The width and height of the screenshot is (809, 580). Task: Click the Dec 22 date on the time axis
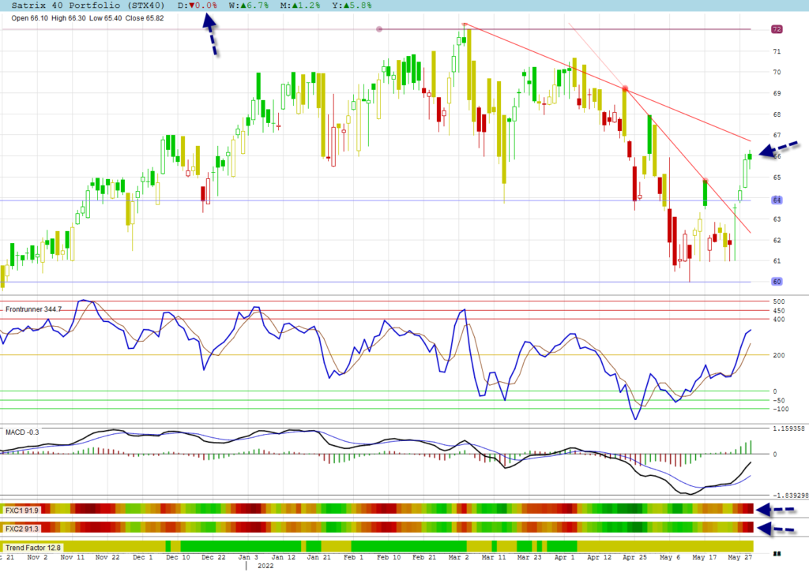tap(213, 557)
